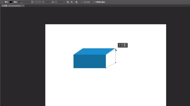Open the fill (填充) color swatch

tap(11, 2)
